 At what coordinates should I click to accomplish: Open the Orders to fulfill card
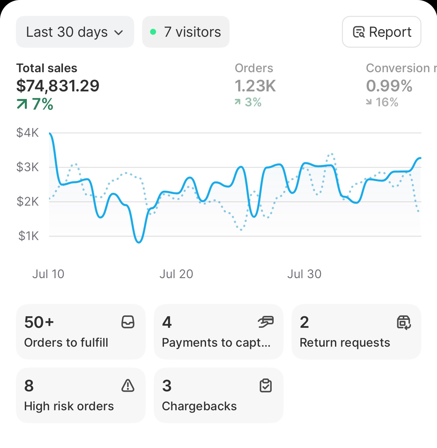[x=81, y=332]
